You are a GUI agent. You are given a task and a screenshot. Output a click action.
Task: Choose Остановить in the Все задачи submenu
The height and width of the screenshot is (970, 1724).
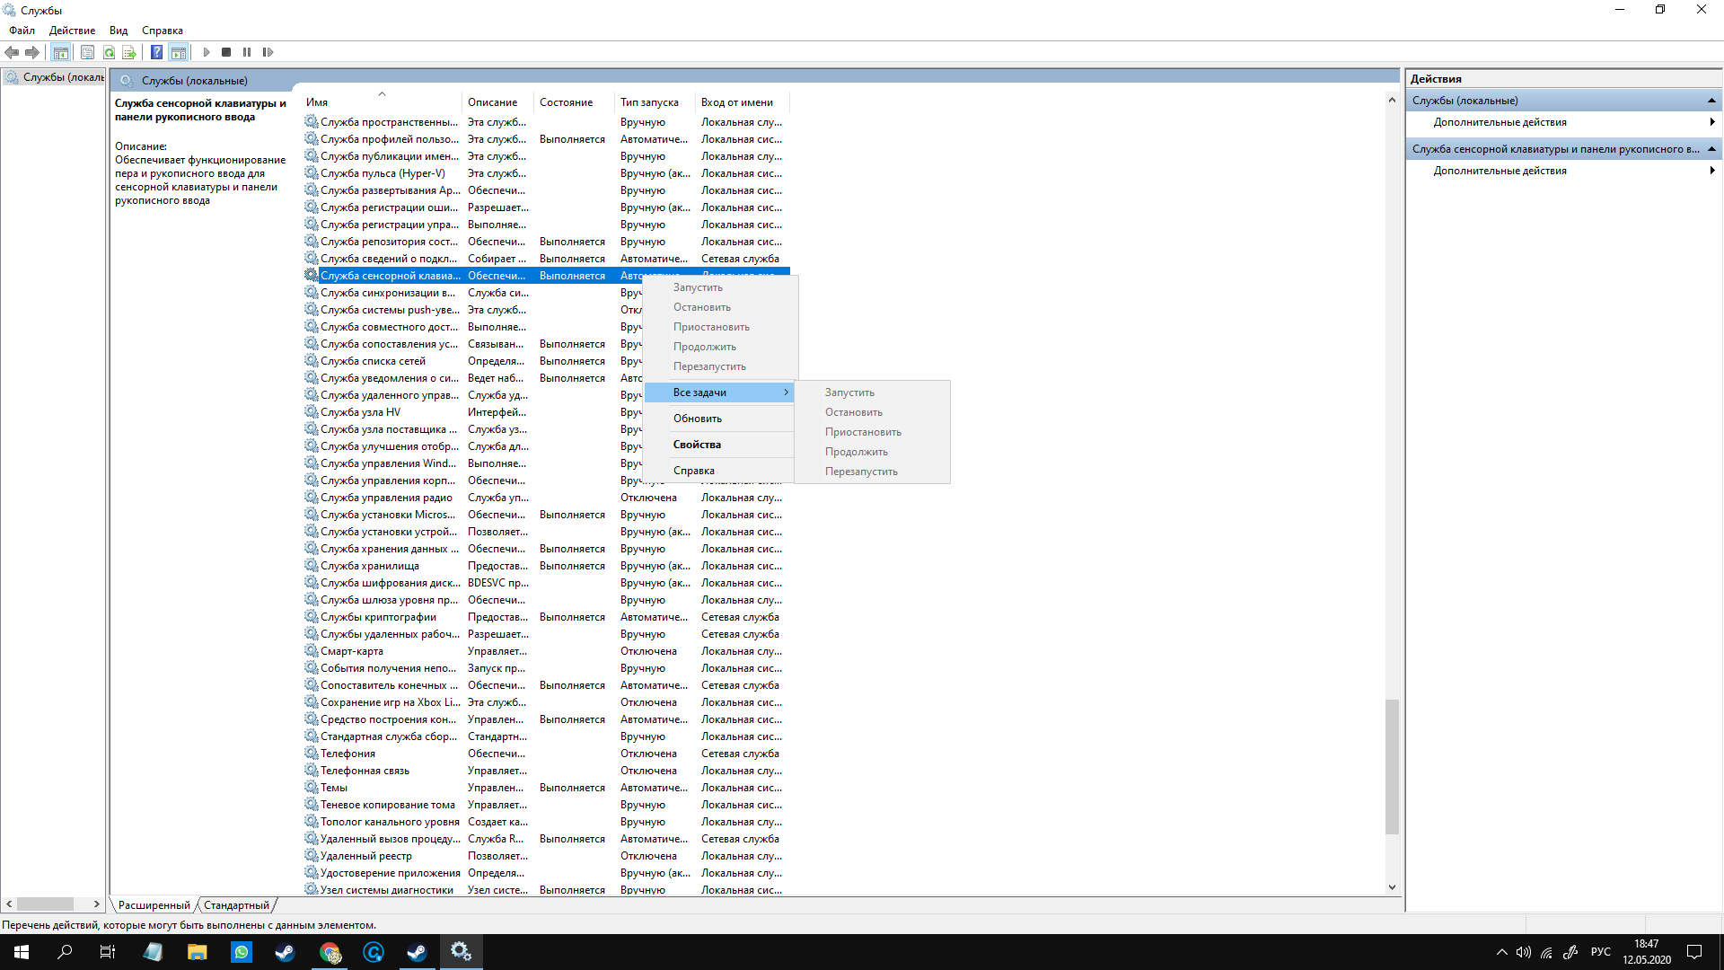(872, 412)
